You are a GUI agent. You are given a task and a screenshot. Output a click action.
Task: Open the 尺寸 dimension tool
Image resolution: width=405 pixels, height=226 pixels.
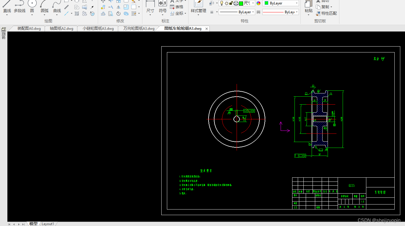pyautogui.click(x=150, y=6)
